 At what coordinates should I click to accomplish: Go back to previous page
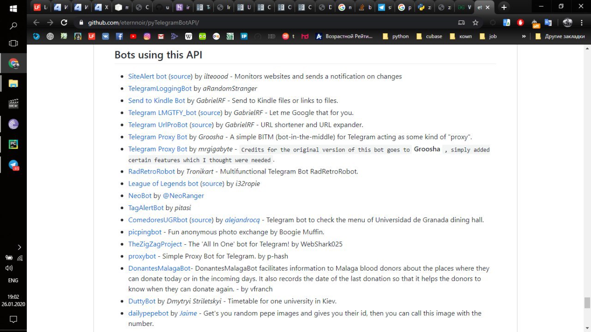36,22
